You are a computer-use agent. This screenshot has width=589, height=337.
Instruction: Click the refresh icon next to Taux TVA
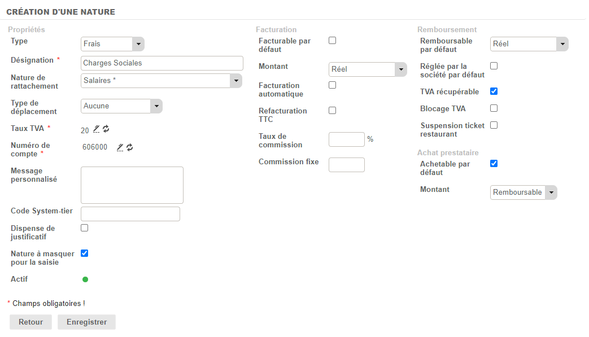click(x=106, y=129)
